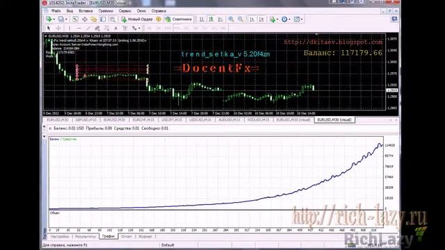Open the chat bubble icon at toolbar right

(394, 19)
